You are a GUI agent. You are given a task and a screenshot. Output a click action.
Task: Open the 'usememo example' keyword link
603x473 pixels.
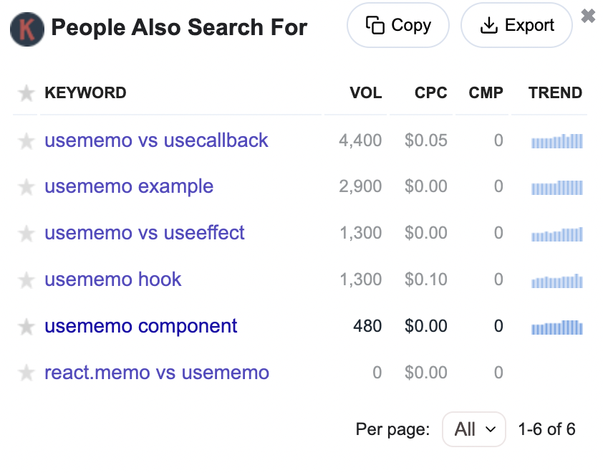click(x=129, y=187)
